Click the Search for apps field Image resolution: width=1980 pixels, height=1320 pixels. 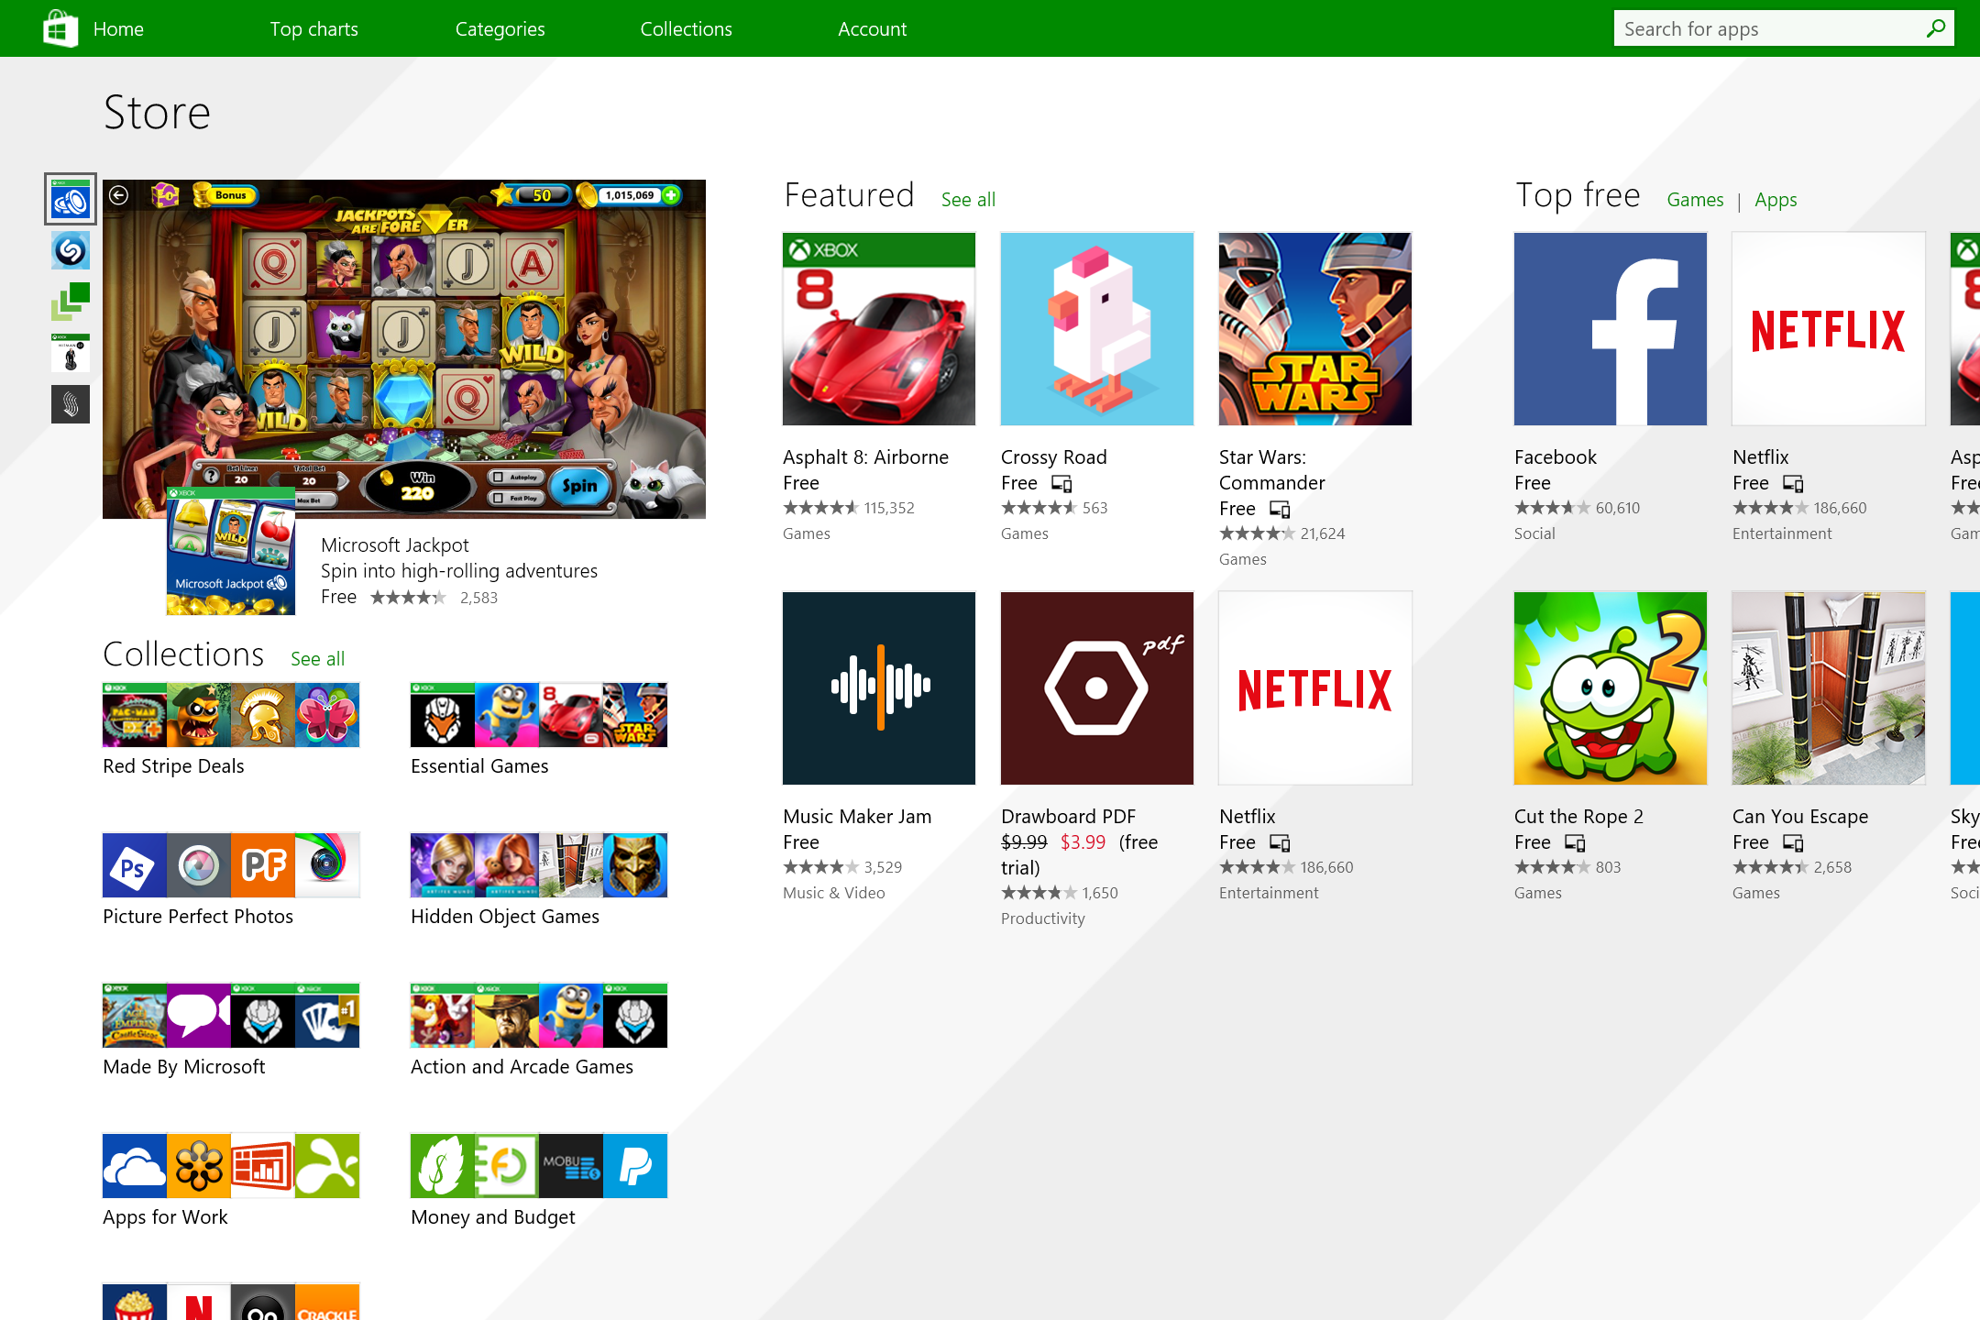point(1784,28)
